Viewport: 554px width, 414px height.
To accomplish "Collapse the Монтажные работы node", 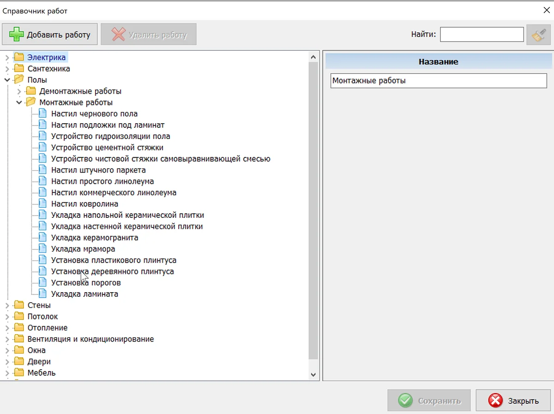I will (19, 102).
